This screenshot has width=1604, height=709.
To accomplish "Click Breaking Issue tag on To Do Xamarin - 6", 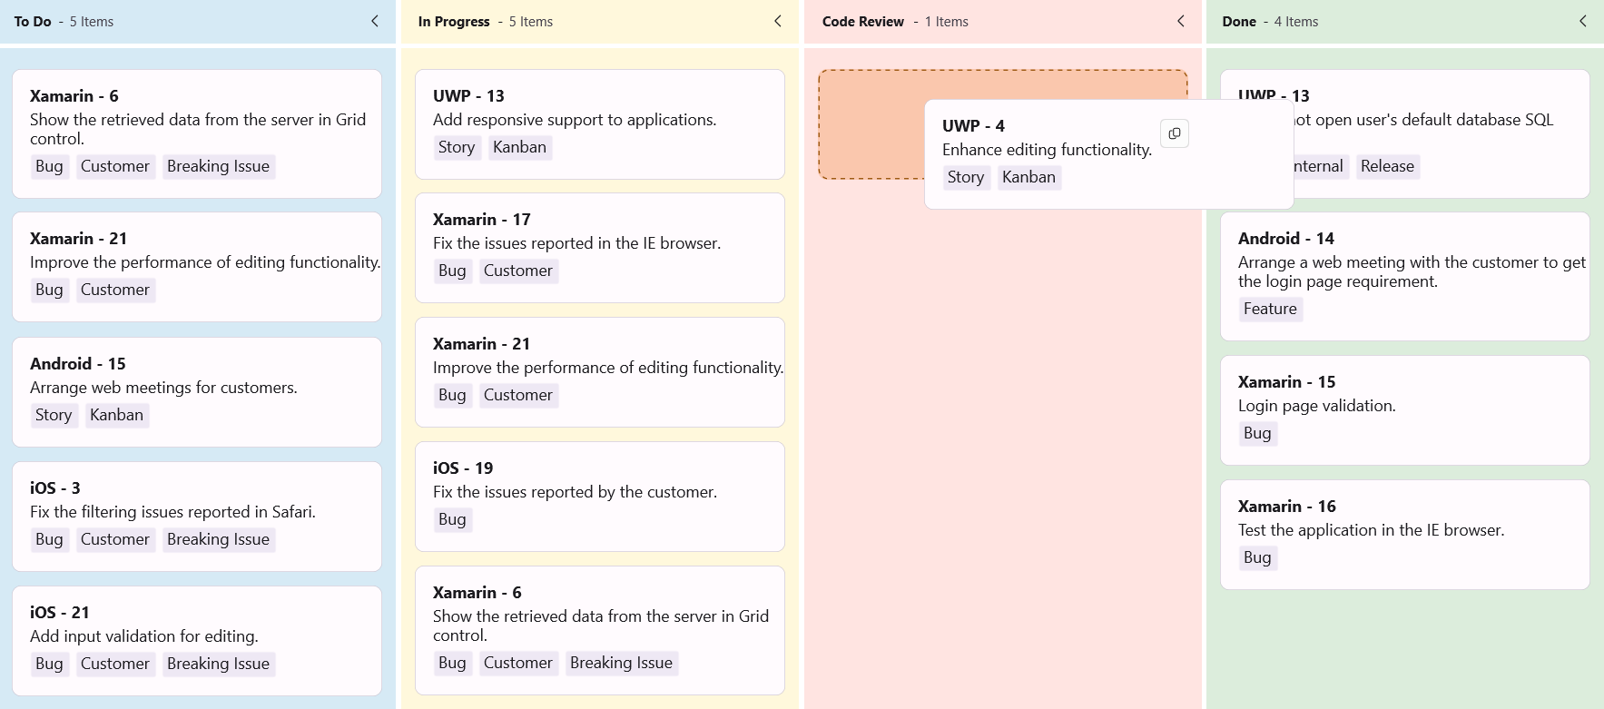I will (218, 166).
